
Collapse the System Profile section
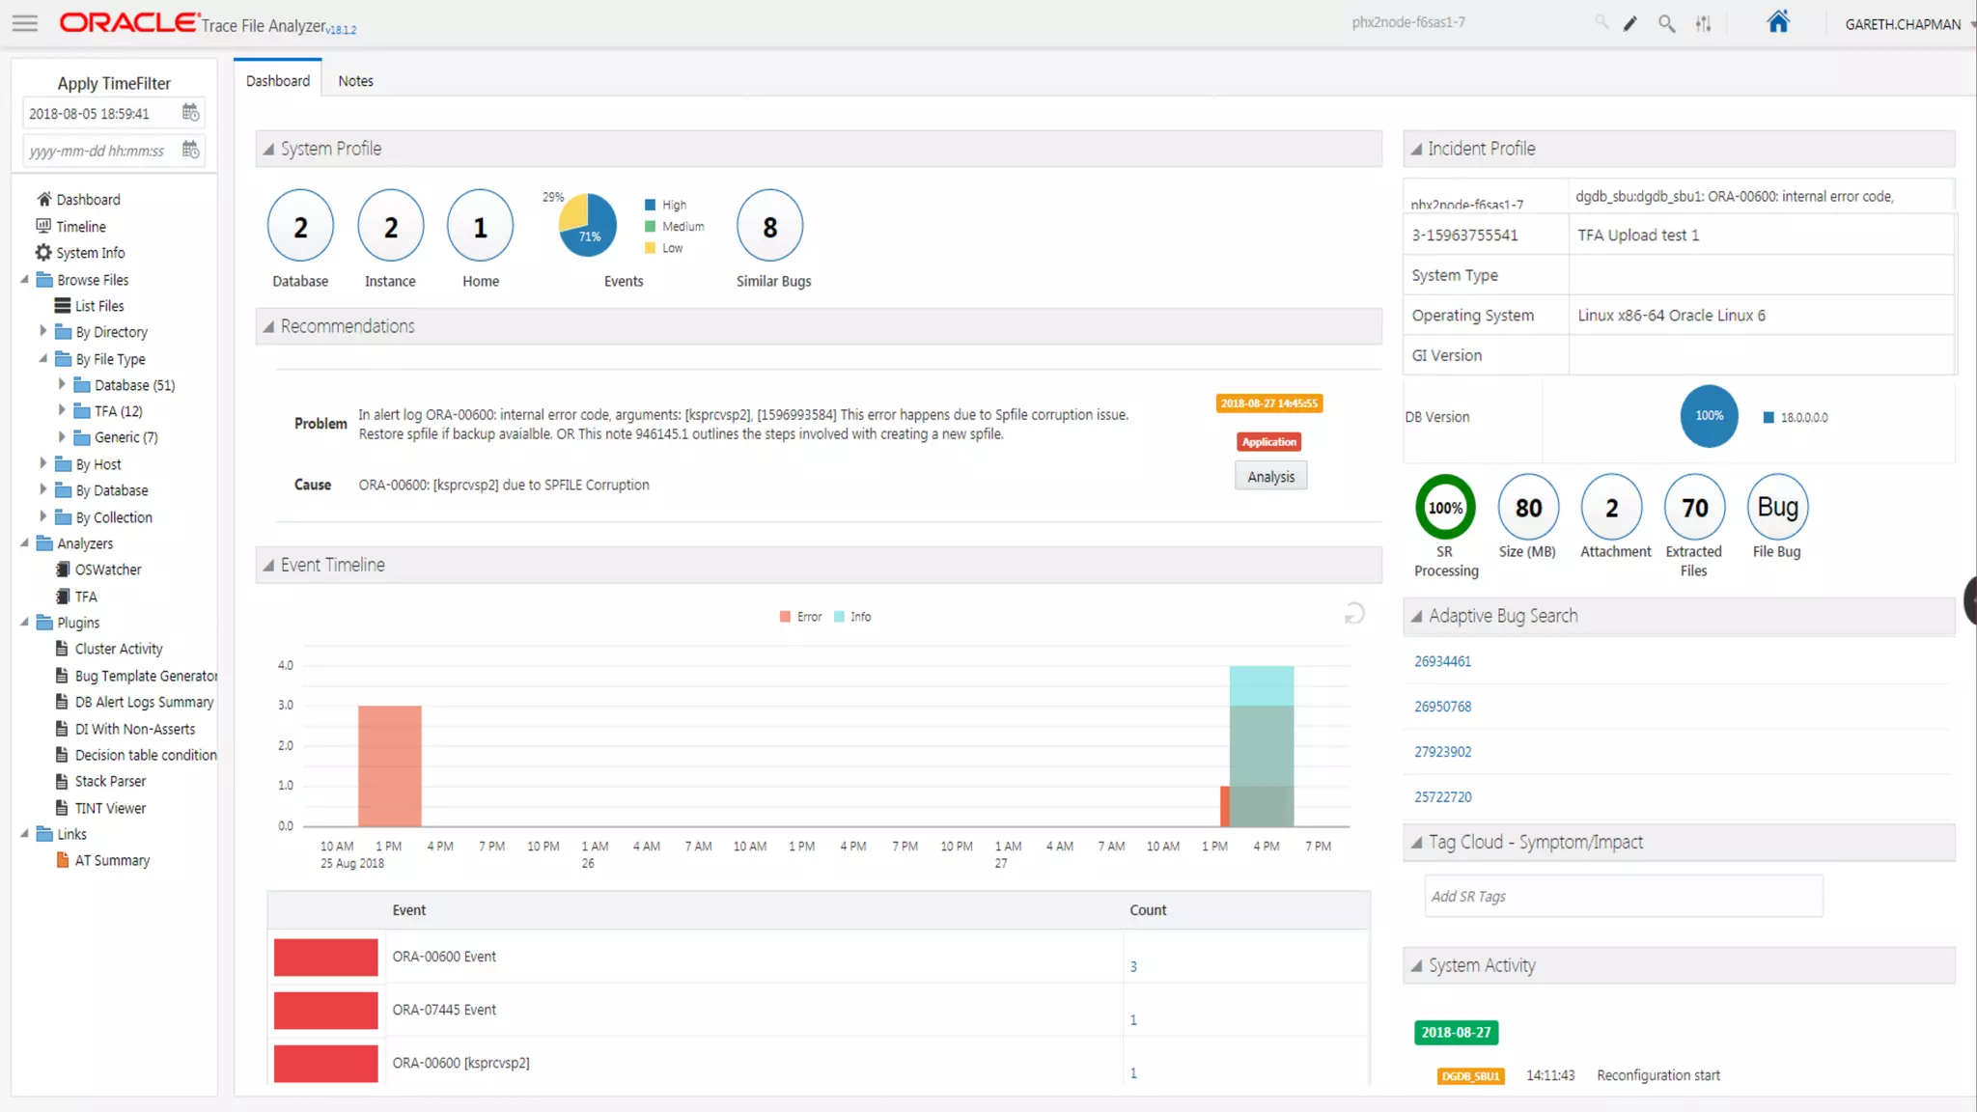(x=269, y=150)
